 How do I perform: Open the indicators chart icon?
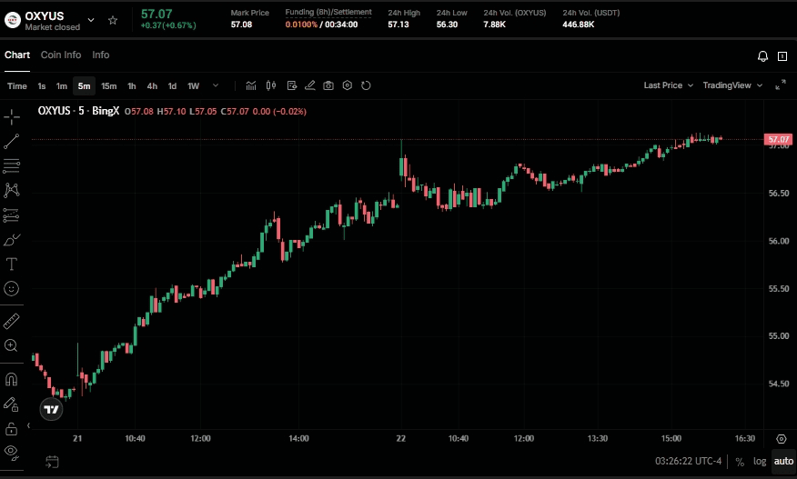point(251,85)
